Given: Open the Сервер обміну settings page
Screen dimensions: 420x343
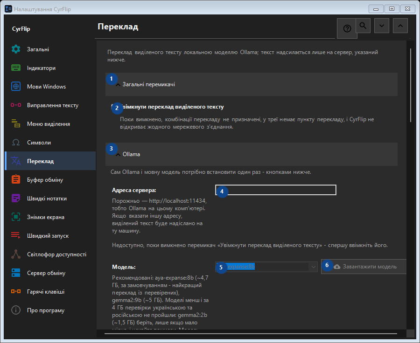Looking at the screenshot, I should pos(50,273).
